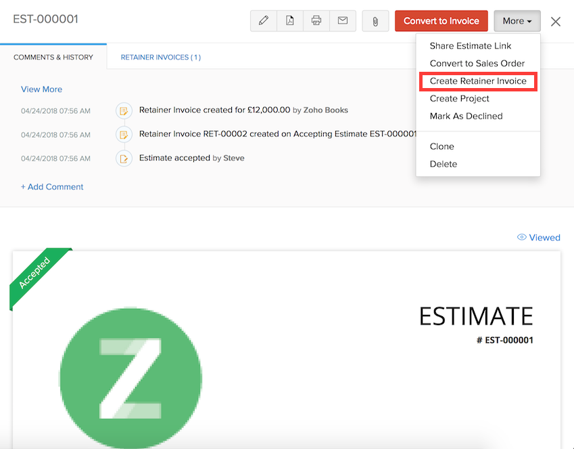Click the ESTIMATE heading on document
This screenshot has height=449, width=574.
(x=476, y=316)
